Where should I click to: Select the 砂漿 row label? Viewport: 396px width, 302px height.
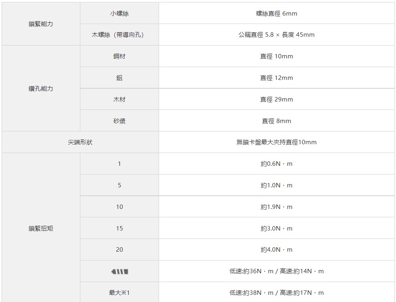coord(119,121)
